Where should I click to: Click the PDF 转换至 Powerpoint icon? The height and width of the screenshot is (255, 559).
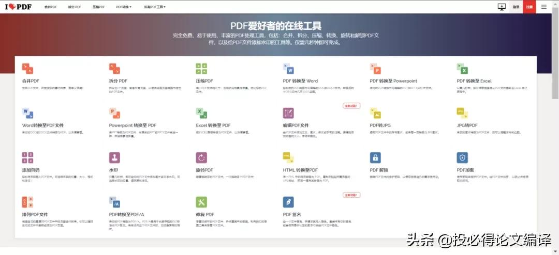click(x=375, y=69)
